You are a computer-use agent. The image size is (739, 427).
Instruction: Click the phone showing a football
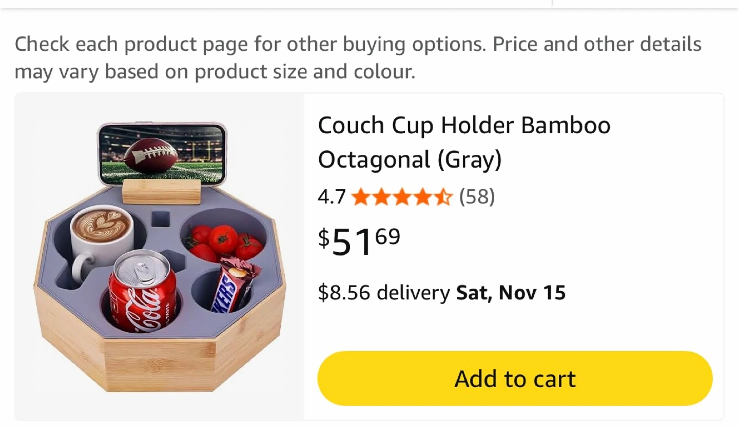(x=162, y=153)
